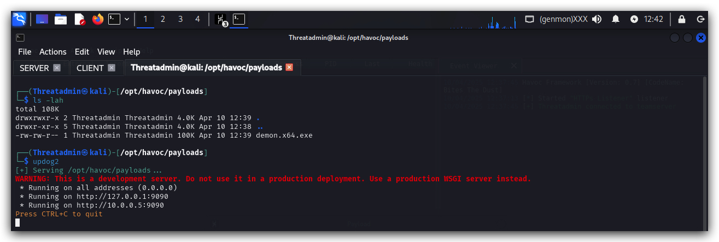
Task: Click the show desktop panel icon
Action: [x=42, y=19]
